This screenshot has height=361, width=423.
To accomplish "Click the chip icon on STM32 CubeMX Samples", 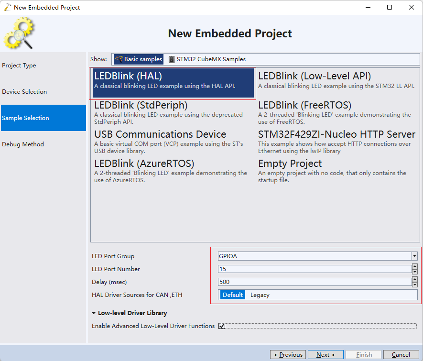I will [171, 59].
